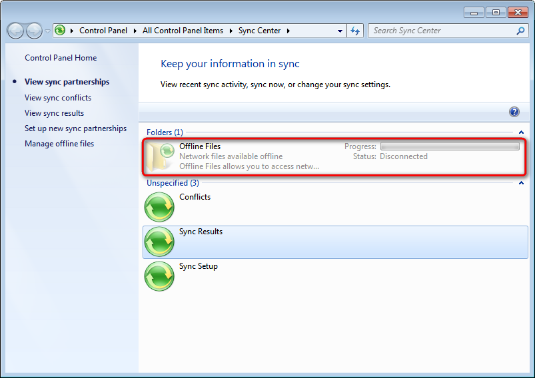Click the Disconnected status text
Image resolution: width=535 pixels, height=378 pixels.
click(x=404, y=156)
